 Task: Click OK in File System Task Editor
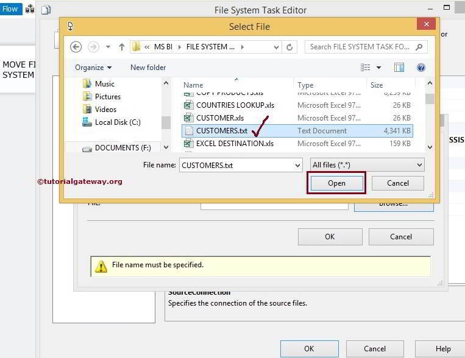tap(309, 348)
